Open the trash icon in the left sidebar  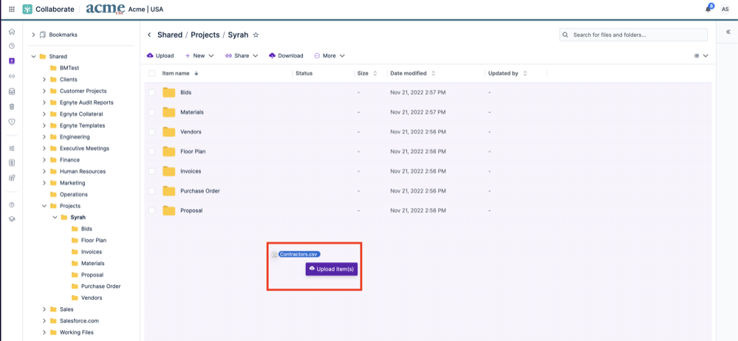click(x=11, y=106)
